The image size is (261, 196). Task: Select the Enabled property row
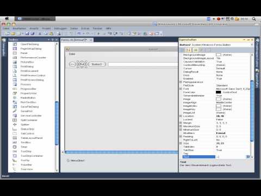[215, 79]
